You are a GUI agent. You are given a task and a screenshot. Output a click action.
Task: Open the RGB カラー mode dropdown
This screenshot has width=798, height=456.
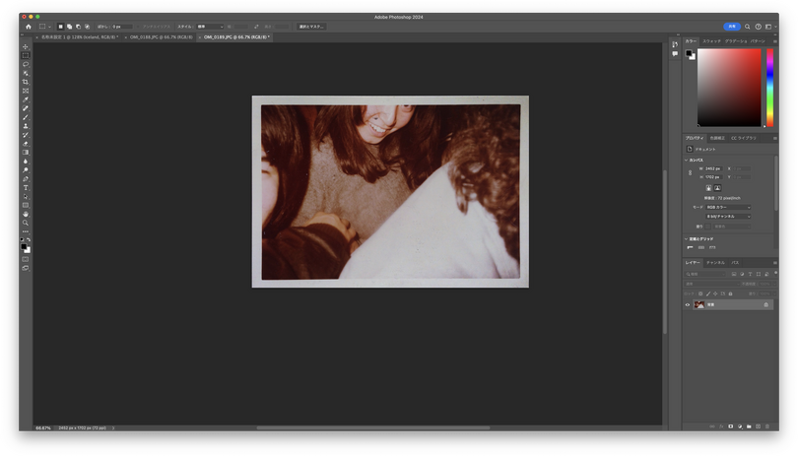(728, 207)
